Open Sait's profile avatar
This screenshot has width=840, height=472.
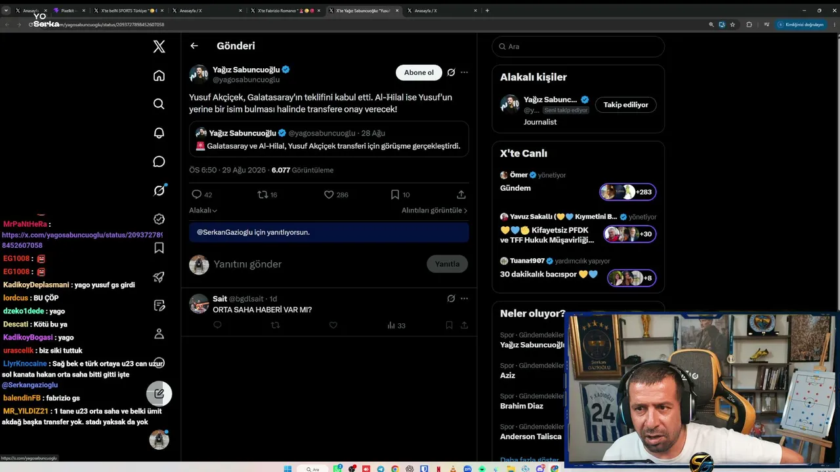[199, 304]
